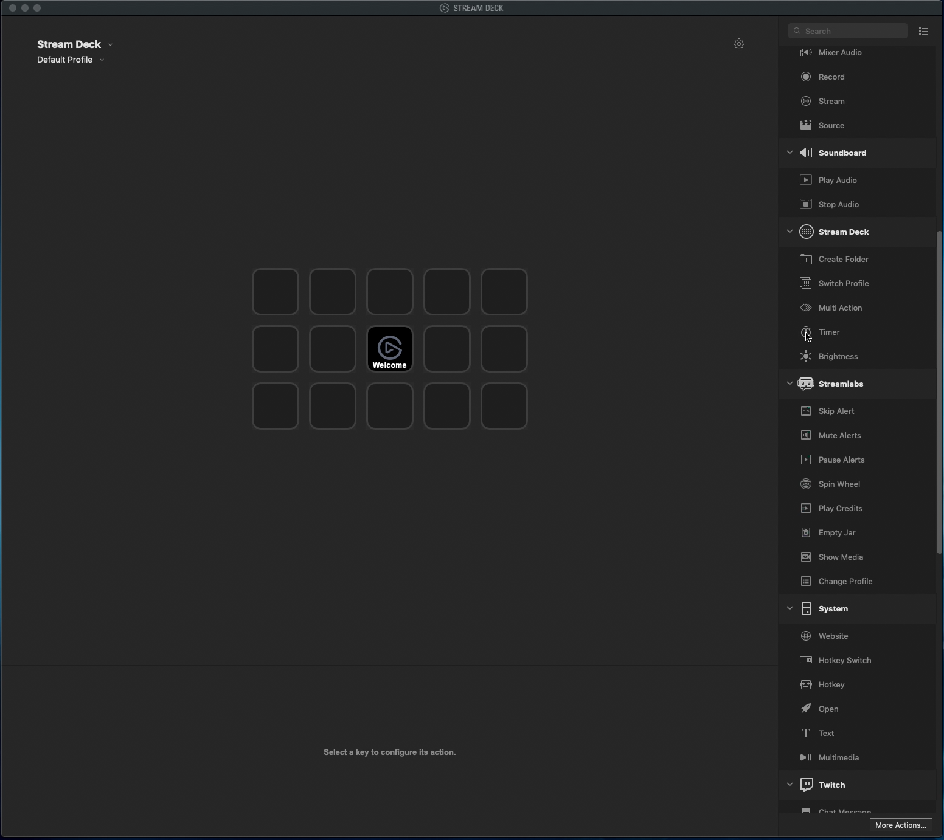This screenshot has width=944, height=840.
Task: Select the Website globe icon
Action: pos(806,636)
